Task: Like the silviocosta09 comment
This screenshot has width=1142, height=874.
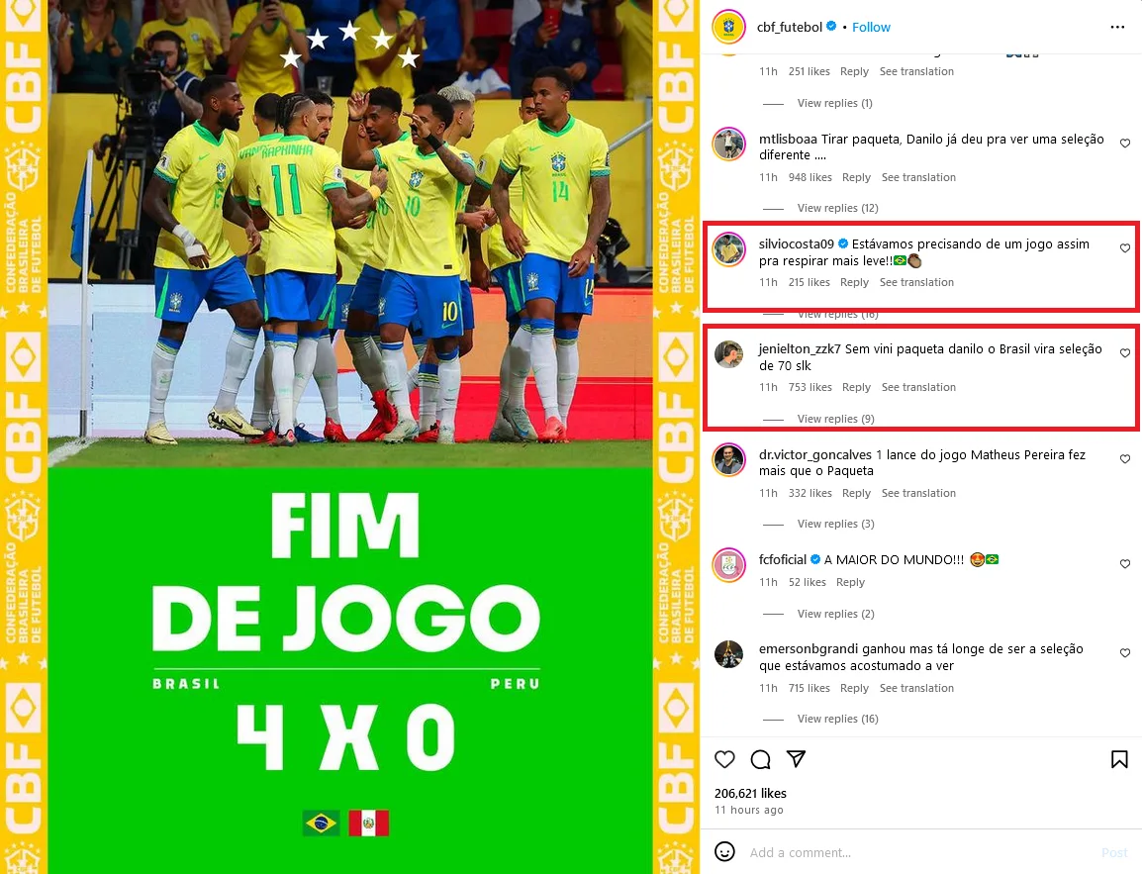Action: tap(1125, 248)
